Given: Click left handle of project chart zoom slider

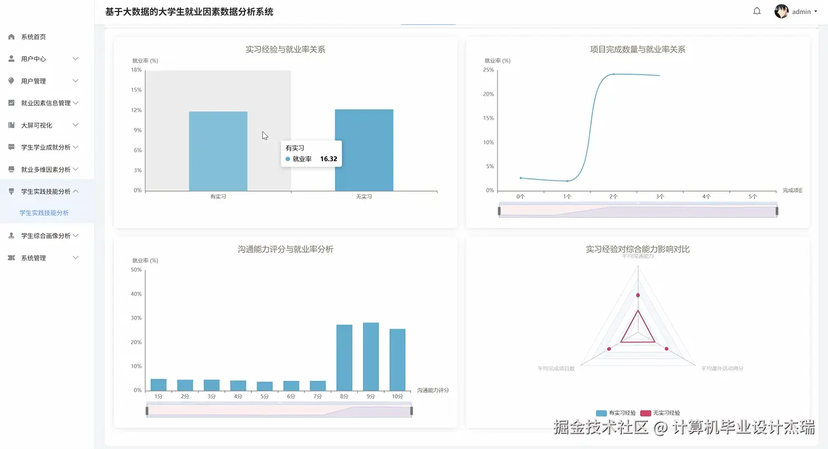Looking at the screenshot, I should tap(499, 211).
